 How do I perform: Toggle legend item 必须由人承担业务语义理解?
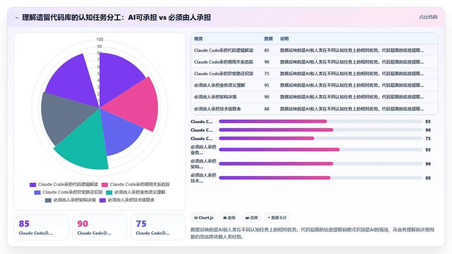point(136,192)
